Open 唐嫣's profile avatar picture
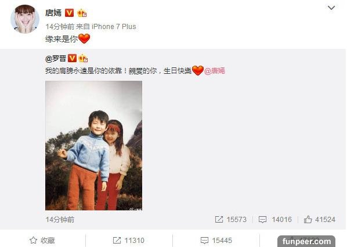 [x=25, y=19]
